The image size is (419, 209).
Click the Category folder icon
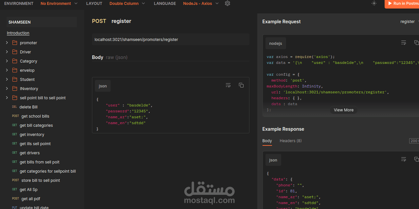point(15,61)
